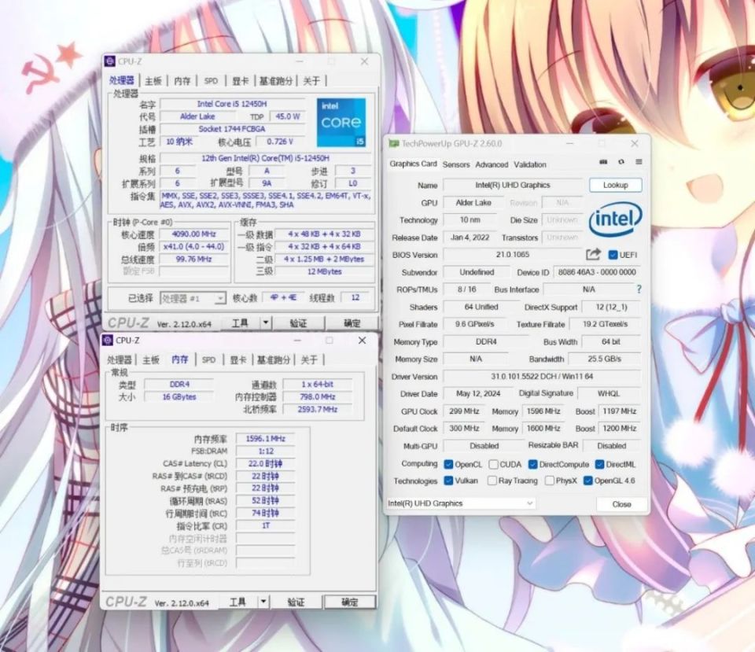Image resolution: width=755 pixels, height=652 pixels.
Task: Toggle the OpenGL 4.6 checkbox
Action: 588,481
